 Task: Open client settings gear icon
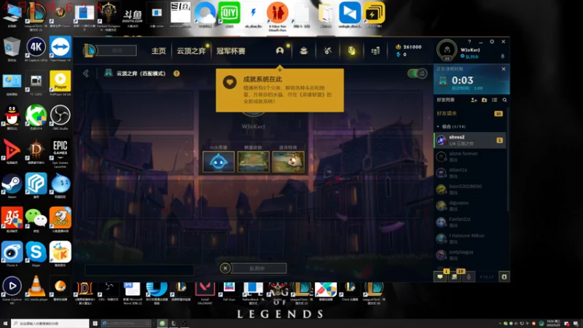point(492,42)
